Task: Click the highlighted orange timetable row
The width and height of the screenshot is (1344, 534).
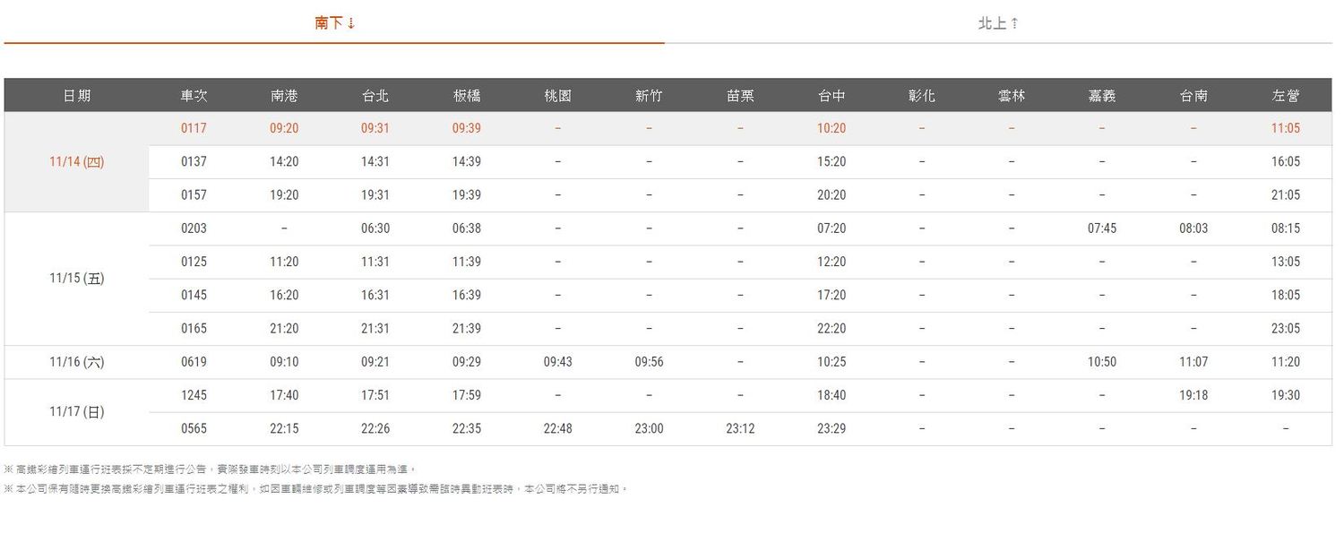Action: pos(672,128)
